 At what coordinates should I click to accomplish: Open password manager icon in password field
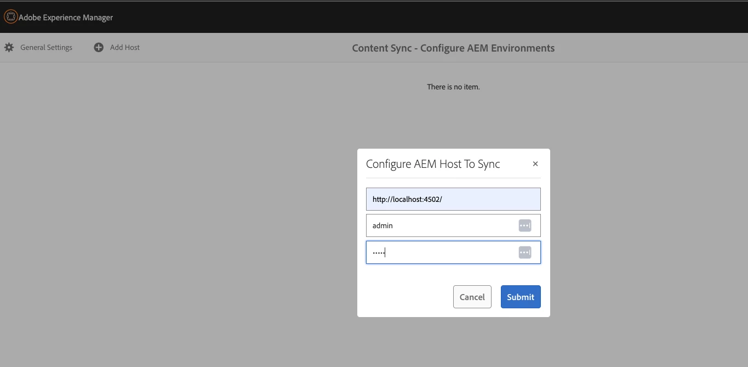(525, 252)
